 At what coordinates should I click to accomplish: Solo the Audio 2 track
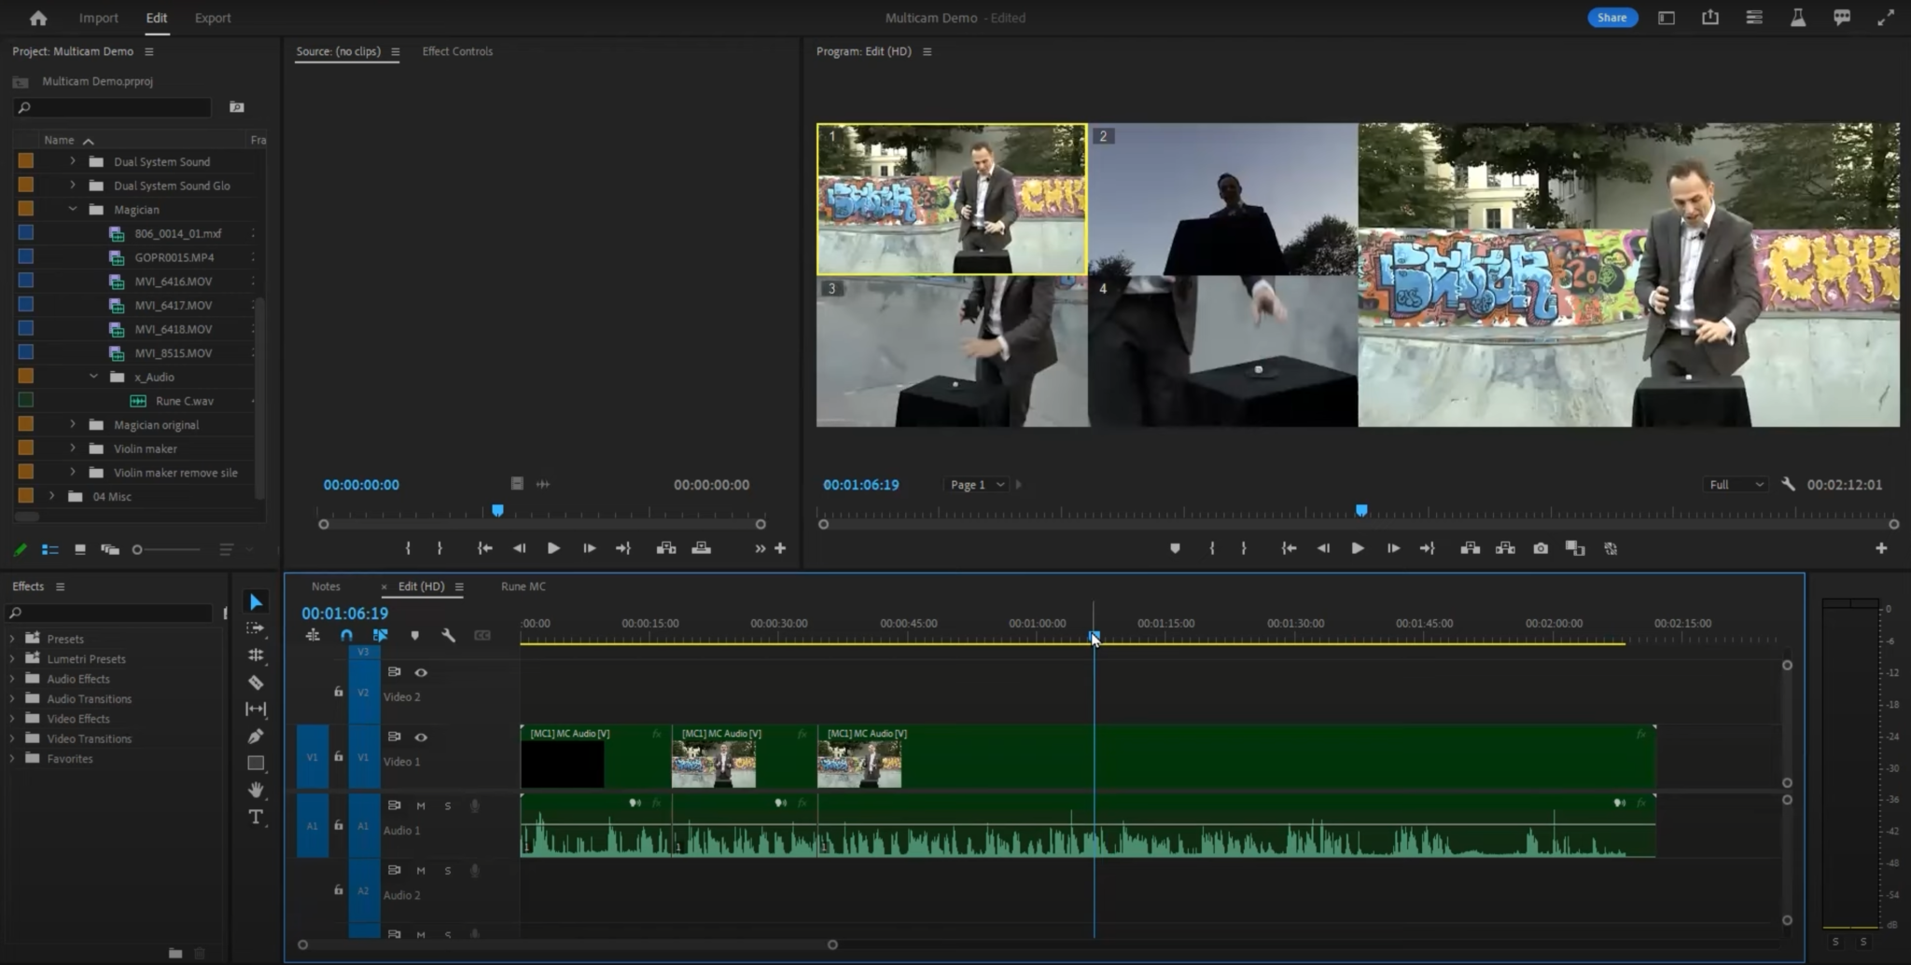click(x=448, y=871)
